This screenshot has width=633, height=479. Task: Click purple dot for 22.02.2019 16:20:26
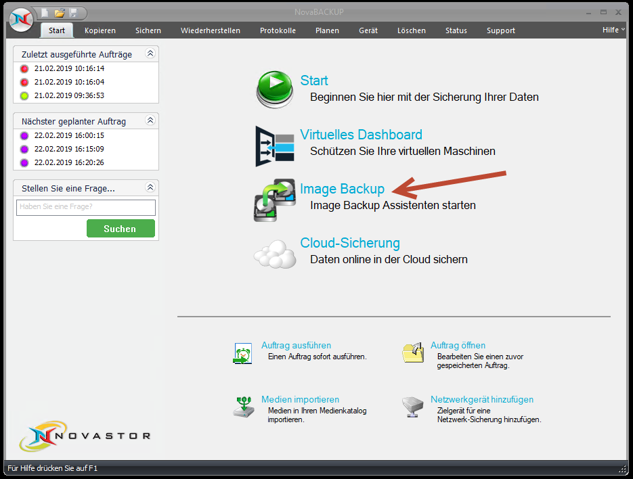(24, 162)
